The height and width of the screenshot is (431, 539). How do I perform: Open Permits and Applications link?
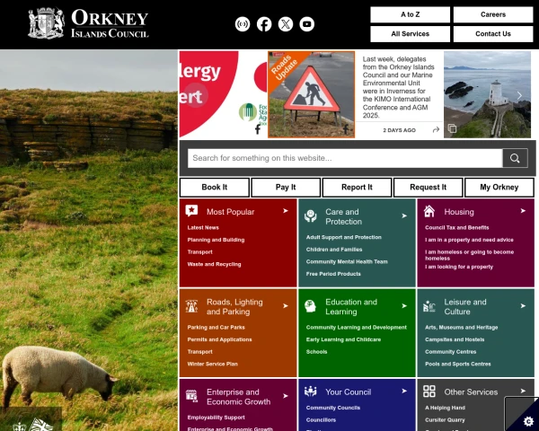coord(220,339)
